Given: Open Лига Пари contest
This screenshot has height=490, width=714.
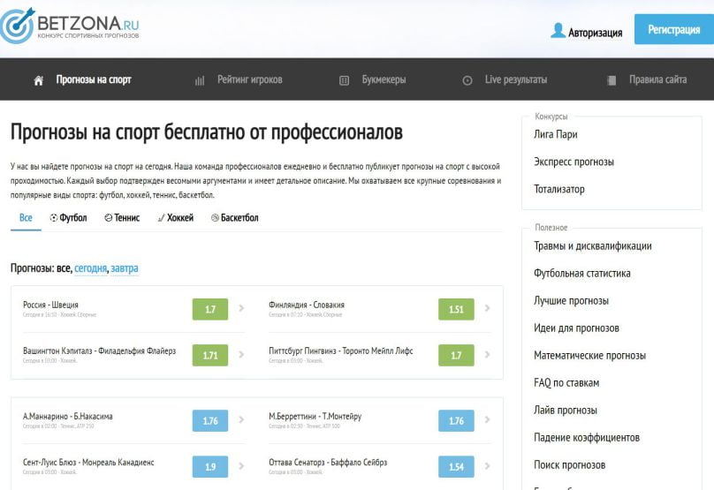Looking at the screenshot, I should tap(556, 135).
